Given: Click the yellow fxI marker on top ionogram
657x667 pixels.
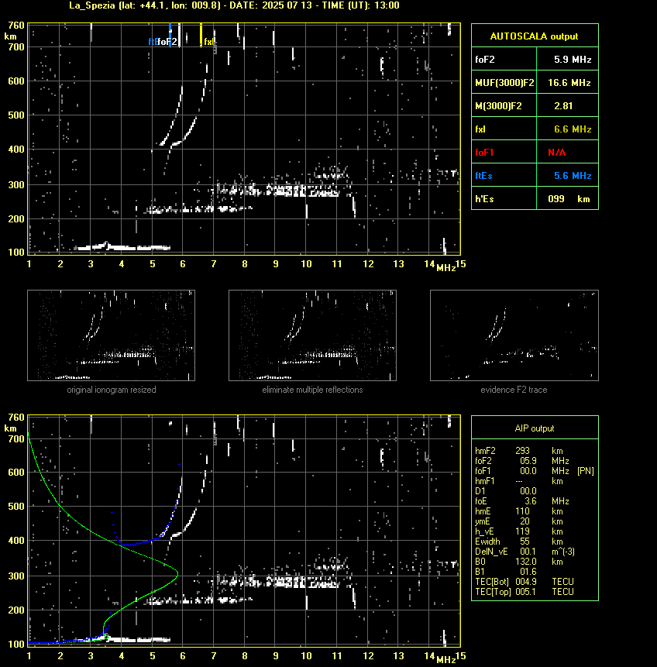Looking at the screenshot, I should [201, 35].
